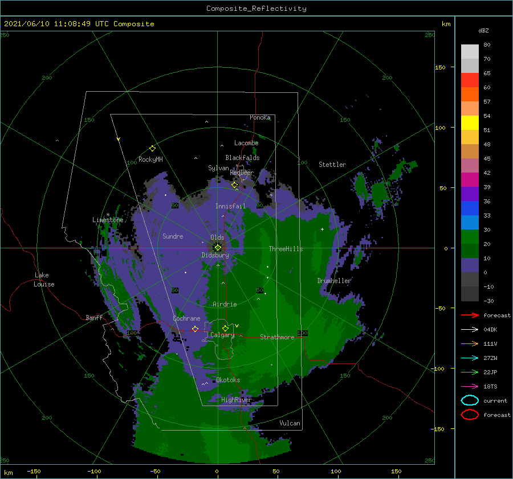Click the Drumheller city label
513x479 pixels.
click(334, 281)
